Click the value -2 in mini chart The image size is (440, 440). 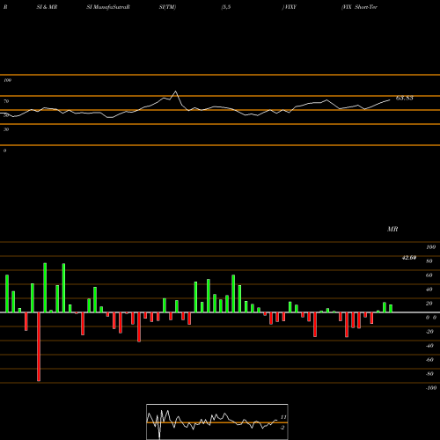pos(282,428)
